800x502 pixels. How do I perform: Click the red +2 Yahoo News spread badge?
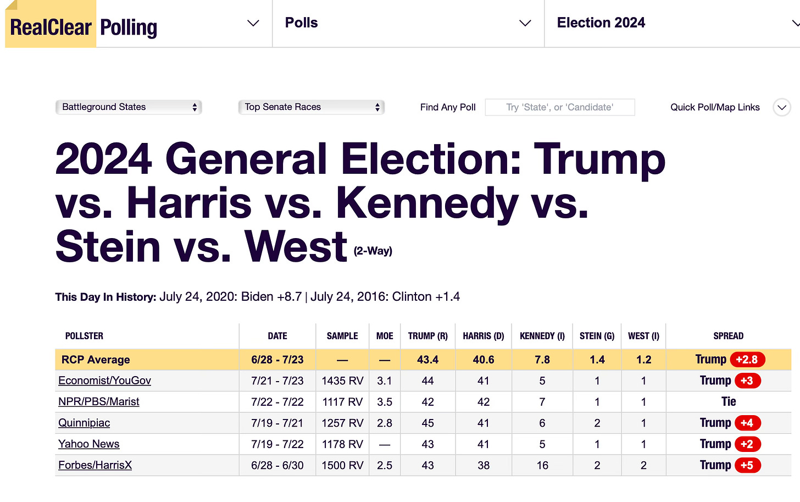pos(747,444)
